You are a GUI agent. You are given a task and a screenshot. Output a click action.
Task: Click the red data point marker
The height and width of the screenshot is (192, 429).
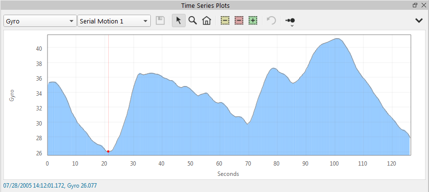(x=108, y=151)
